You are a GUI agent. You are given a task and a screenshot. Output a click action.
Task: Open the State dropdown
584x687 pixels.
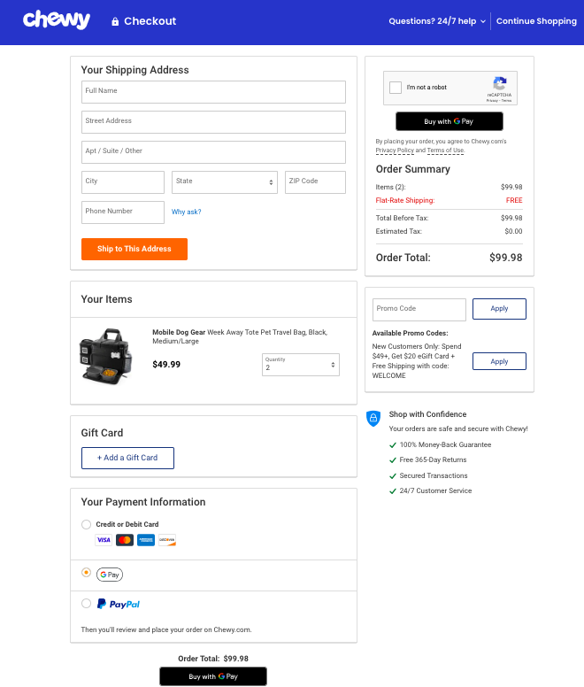click(225, 182)
